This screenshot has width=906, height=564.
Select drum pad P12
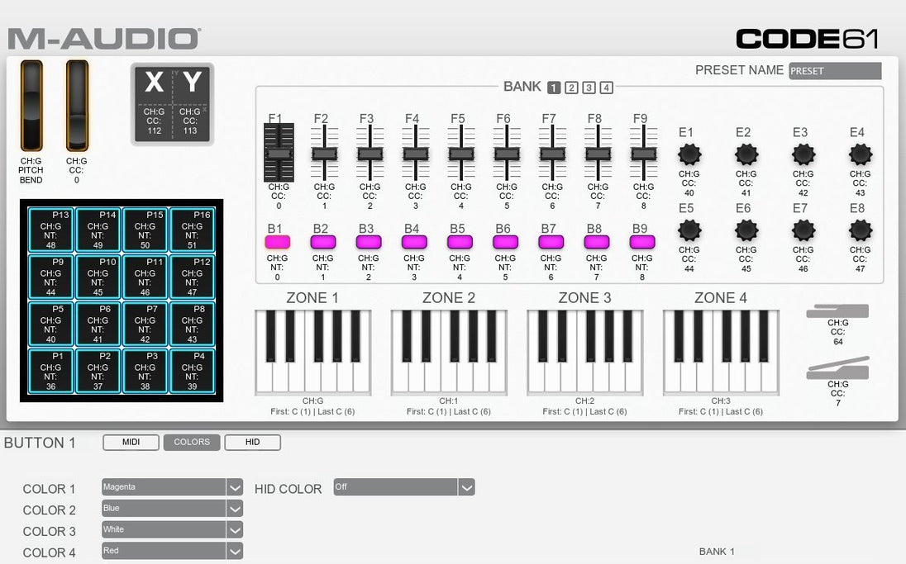(x=192, y=277)
